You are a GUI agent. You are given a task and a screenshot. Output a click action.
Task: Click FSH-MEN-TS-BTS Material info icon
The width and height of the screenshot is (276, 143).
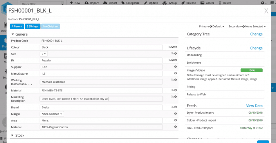(175, 90)
